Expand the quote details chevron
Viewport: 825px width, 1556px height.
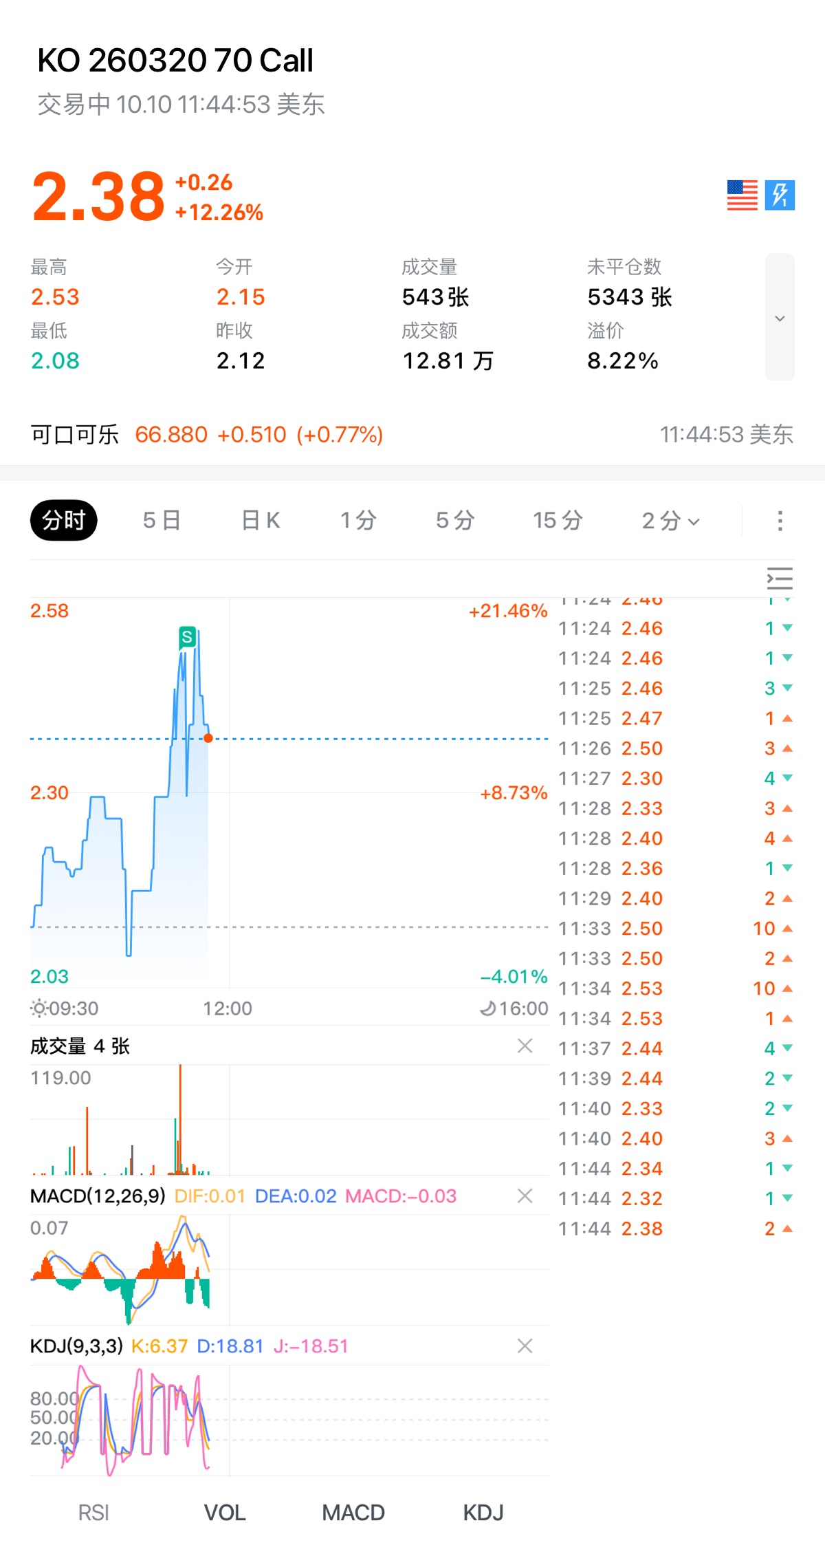click(x=780, y=318)
